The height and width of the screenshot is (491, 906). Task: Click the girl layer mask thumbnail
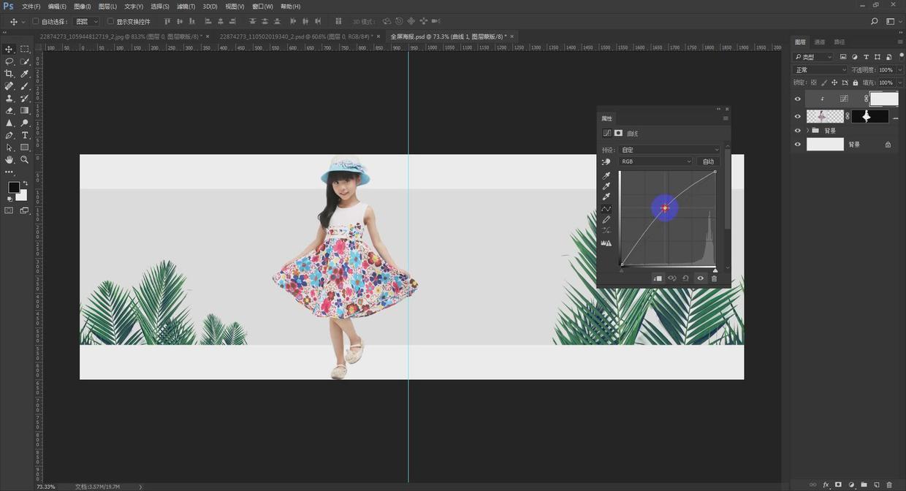click(869, 116)
